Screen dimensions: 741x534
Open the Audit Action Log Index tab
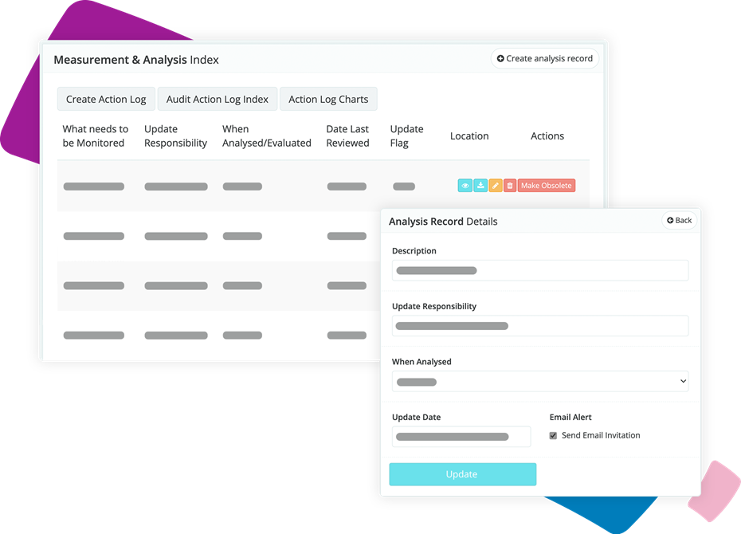pos(218,100)
